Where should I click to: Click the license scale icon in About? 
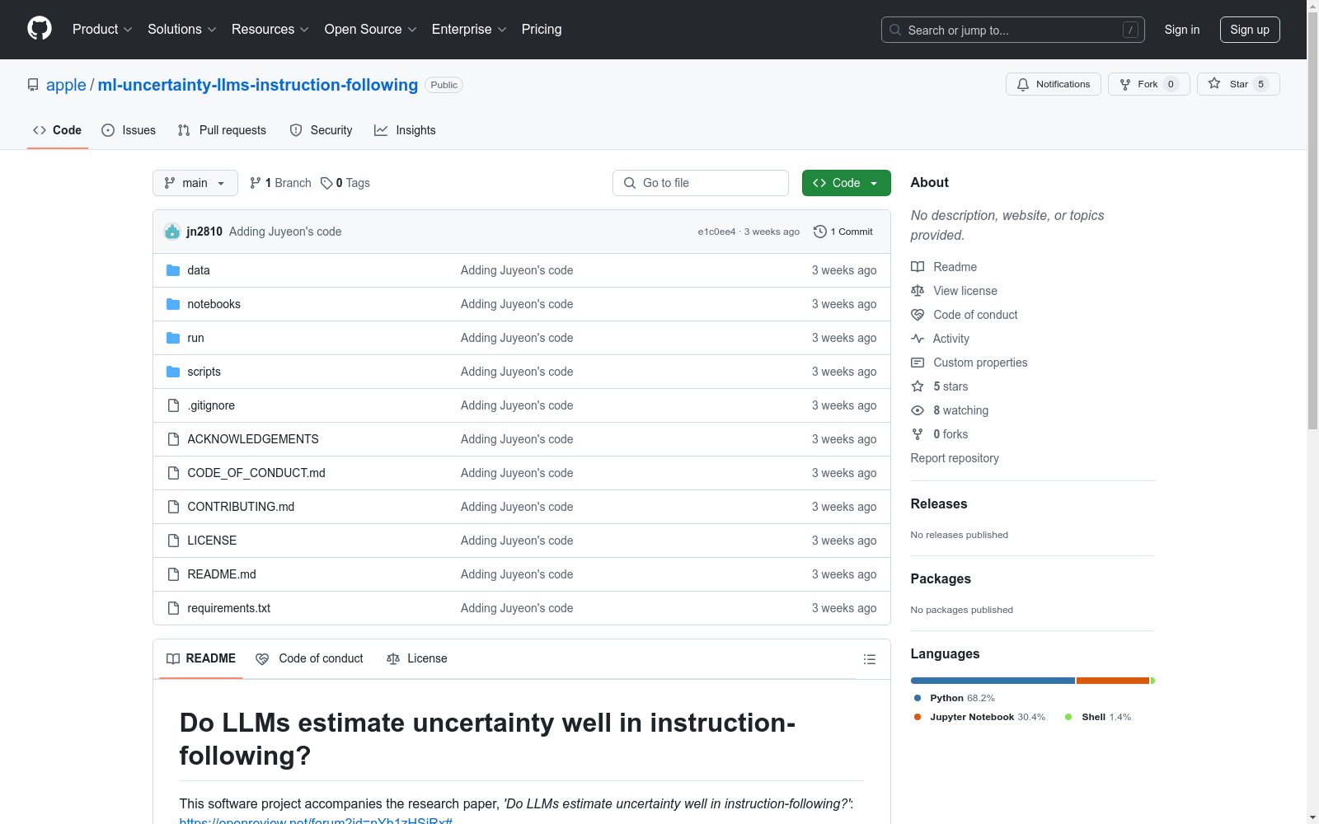tap(918, 291)
